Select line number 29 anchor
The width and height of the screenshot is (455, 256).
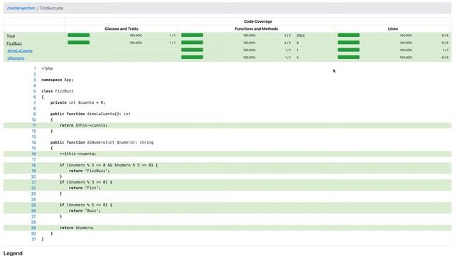[33, 228]
